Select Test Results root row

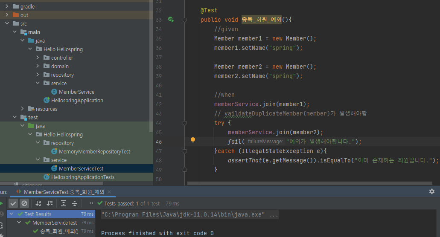click(x=51, y=214)
